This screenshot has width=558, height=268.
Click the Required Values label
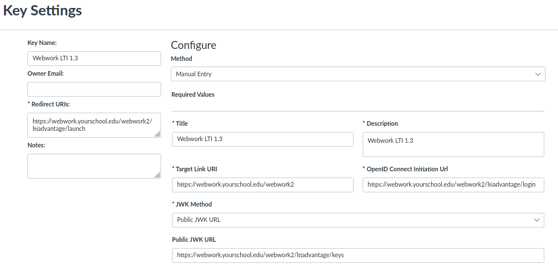[x=193, y=94]
